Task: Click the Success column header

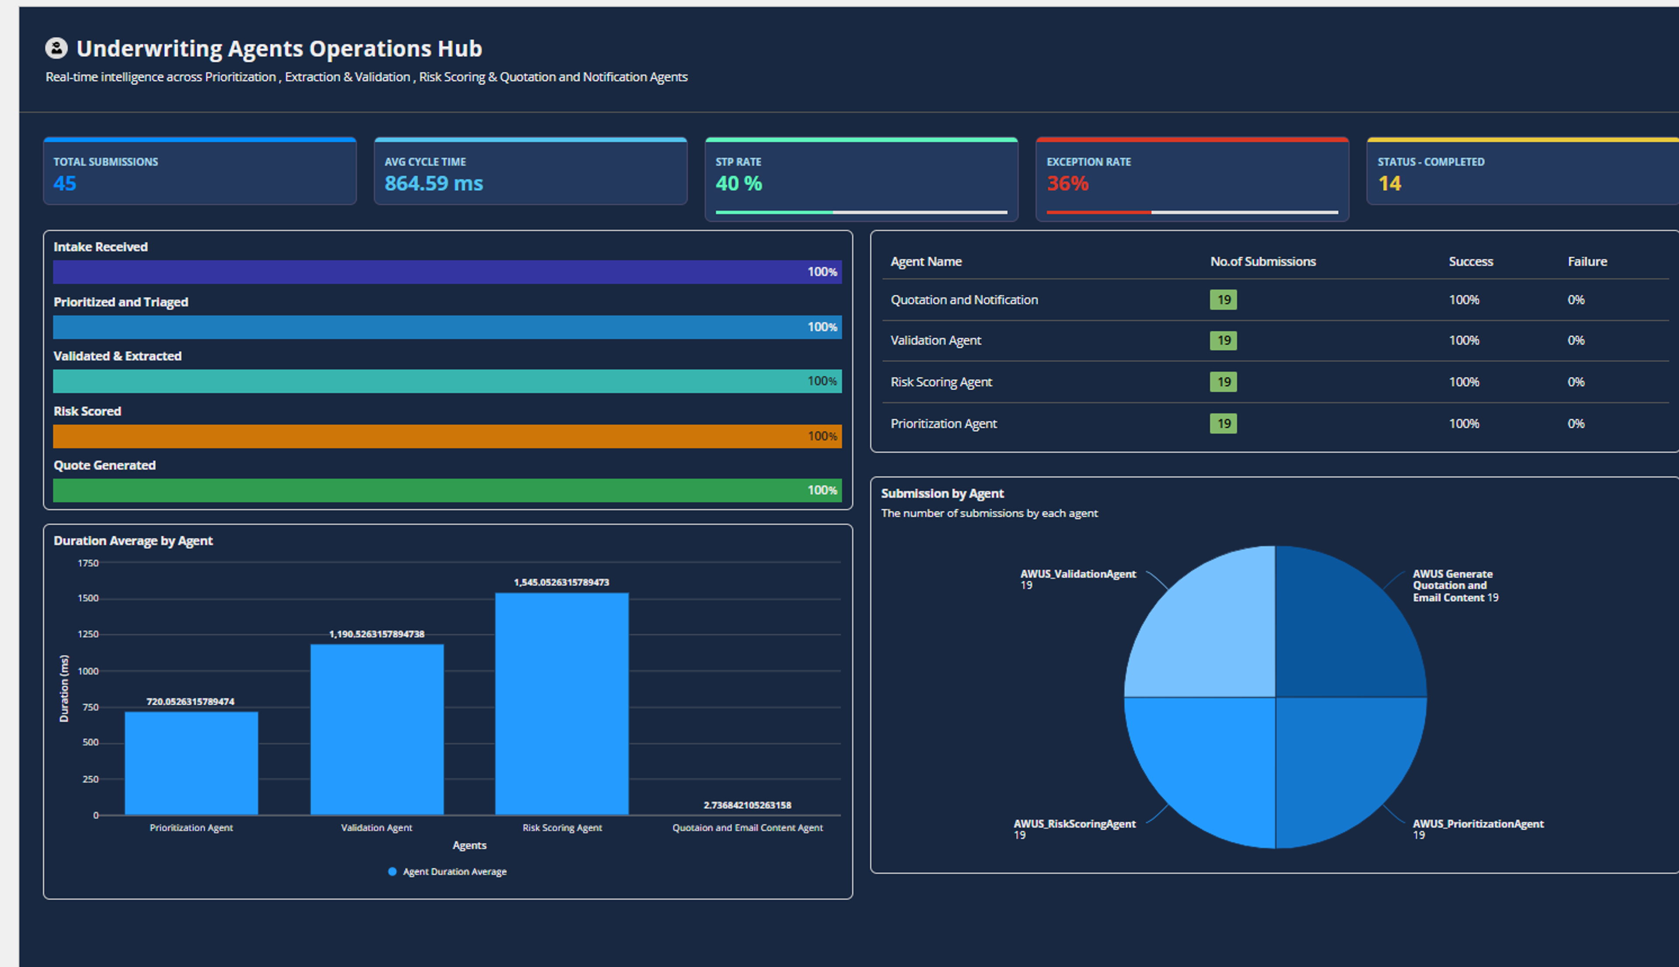Action: pos(1470,262)
